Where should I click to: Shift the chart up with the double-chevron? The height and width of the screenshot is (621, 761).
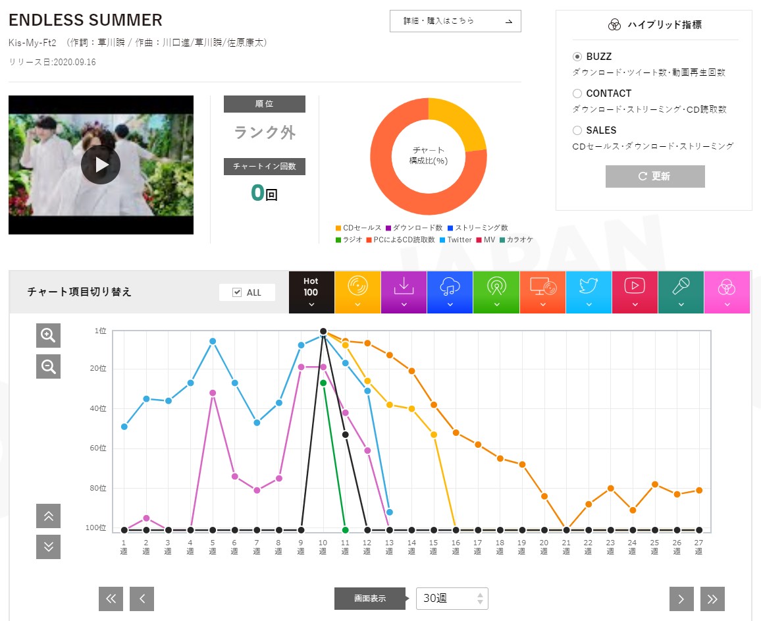[x=48, y=516]
